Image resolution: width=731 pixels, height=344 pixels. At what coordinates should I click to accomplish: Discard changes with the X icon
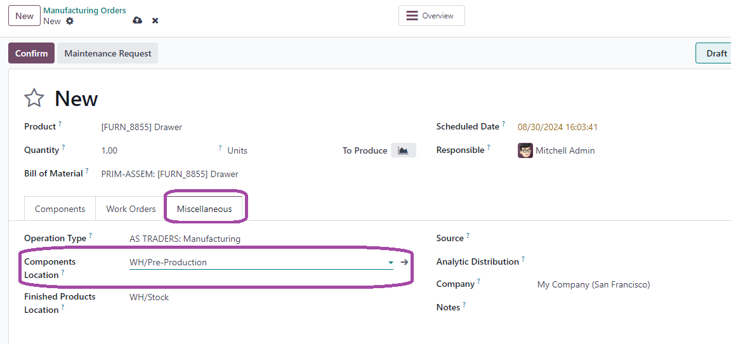155,20
